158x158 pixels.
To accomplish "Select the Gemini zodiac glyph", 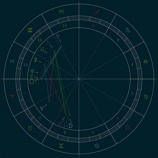I will pos(61,146).
